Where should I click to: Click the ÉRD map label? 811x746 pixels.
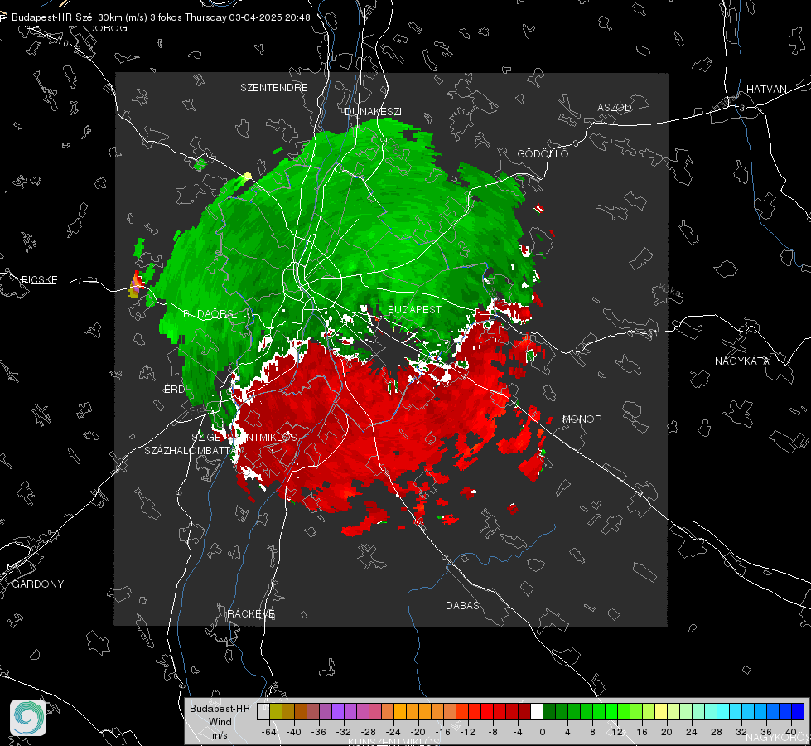(174, 390)
